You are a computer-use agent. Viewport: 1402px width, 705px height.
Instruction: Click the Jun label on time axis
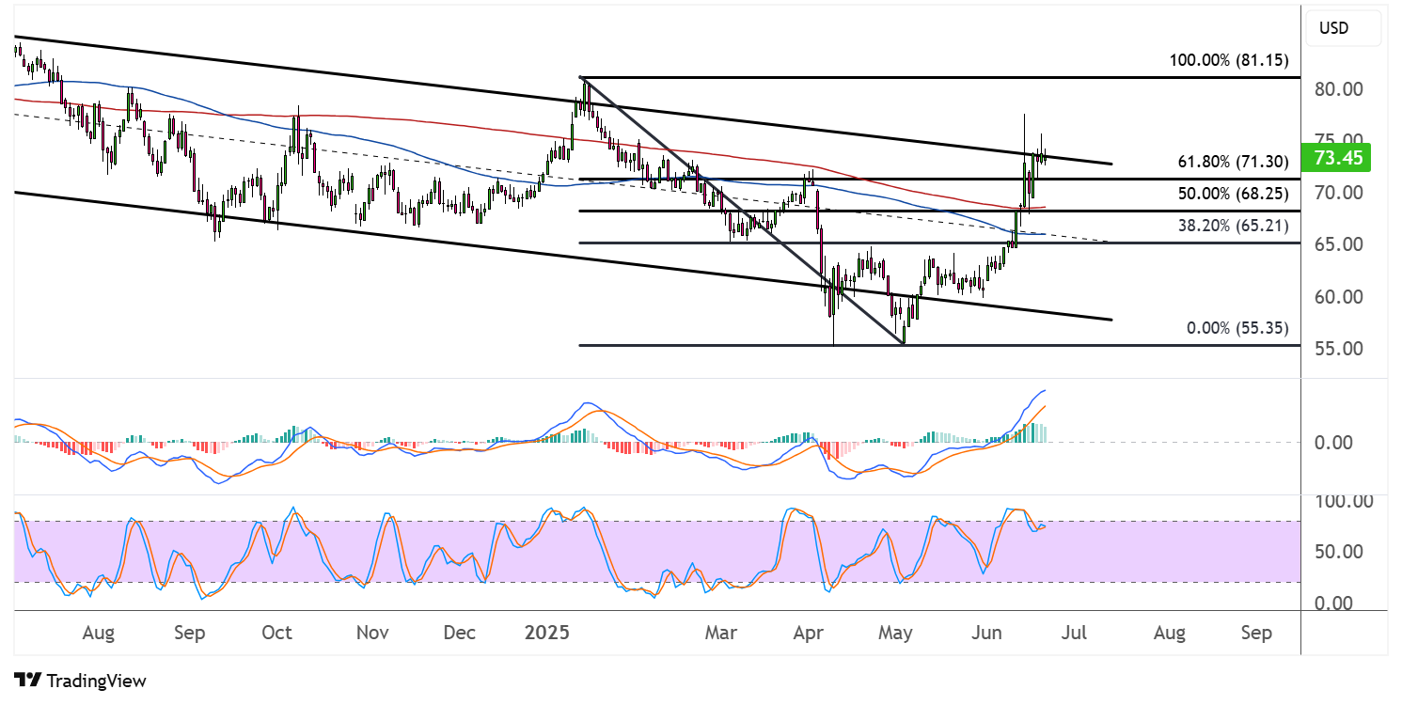[x=986, y=634]
